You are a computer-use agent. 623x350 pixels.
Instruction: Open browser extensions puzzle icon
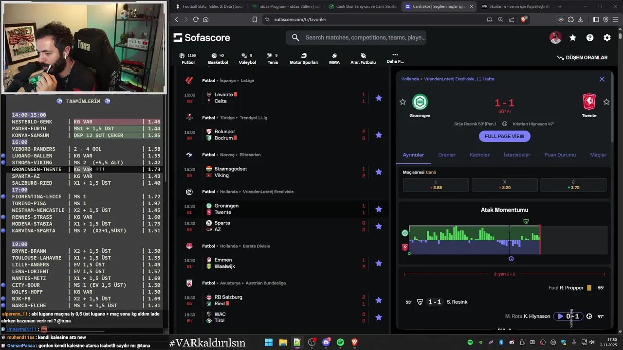(x=571, y=19)
